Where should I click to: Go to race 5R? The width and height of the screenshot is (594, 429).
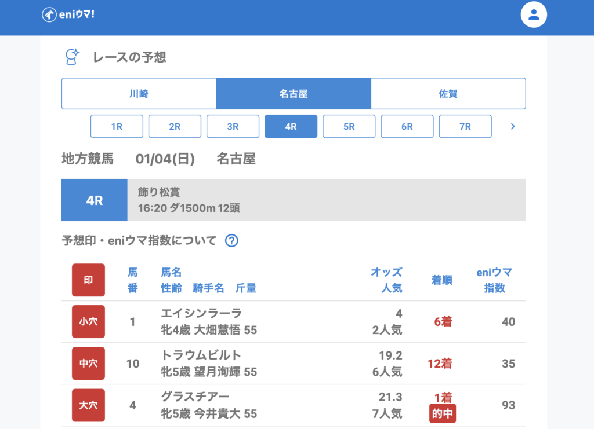[x=349, y=126]
